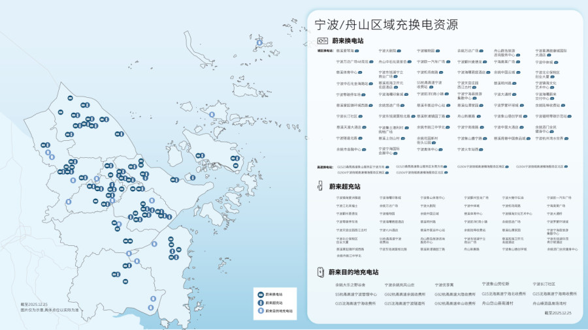Choose 舟山岱山县南浦村 destination charging station
Viewport: 588px width, 330px height.
click(x=497, y=303)
